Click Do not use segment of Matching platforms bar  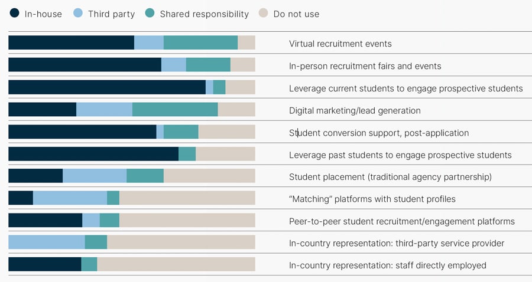tap(187, 198)
